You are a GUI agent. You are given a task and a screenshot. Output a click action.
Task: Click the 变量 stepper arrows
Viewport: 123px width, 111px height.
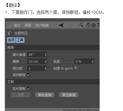92,61
